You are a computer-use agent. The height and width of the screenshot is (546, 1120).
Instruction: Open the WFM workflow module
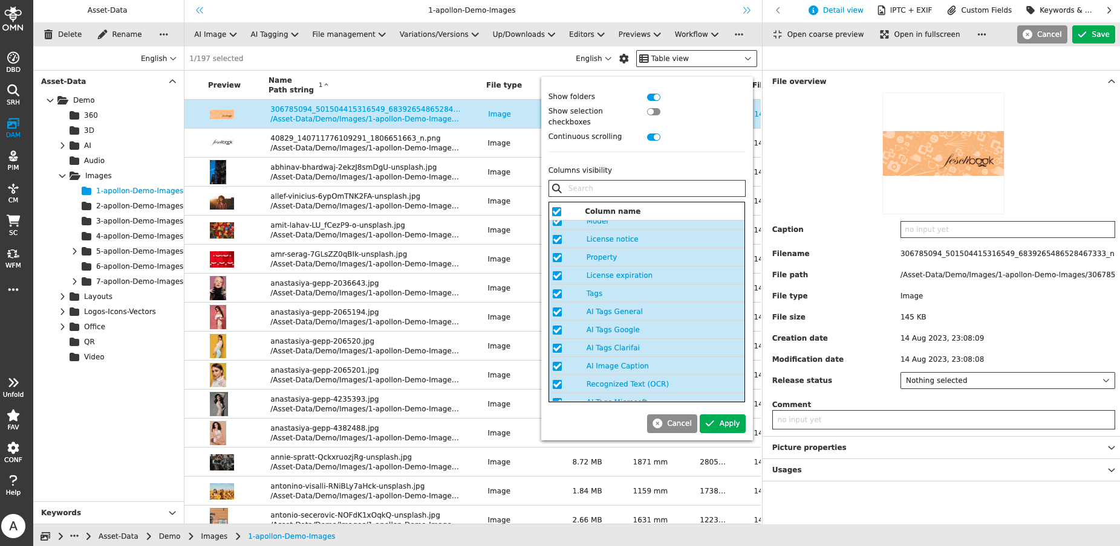click(13, 258)
